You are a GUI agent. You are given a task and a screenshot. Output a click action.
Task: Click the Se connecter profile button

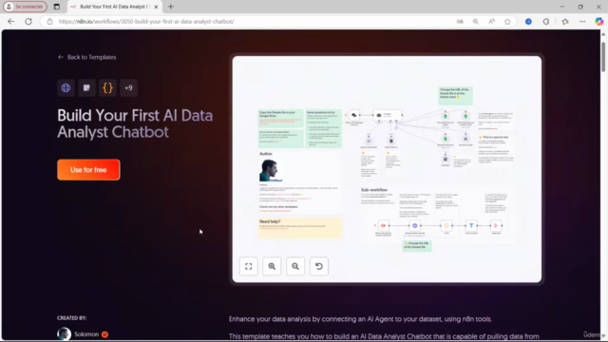(26, 7)
